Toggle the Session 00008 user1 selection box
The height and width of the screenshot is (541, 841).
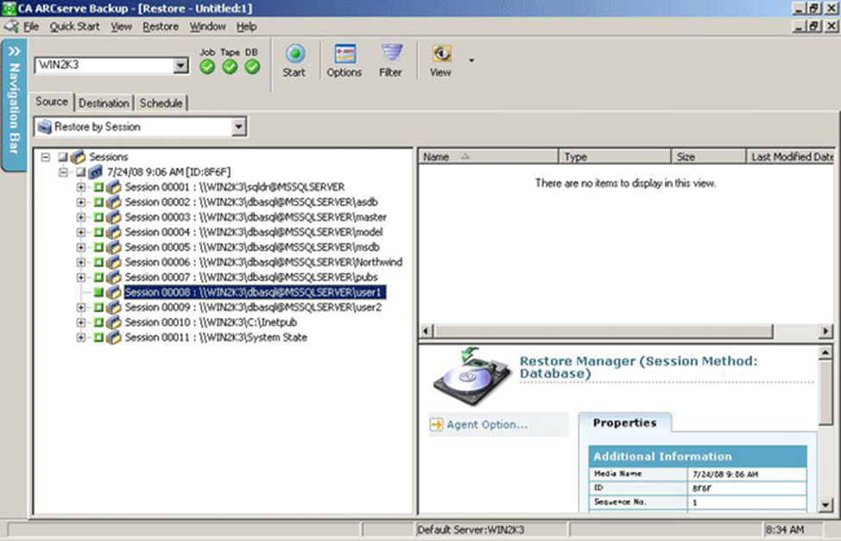pyautogui.click(x=98, y=292)
